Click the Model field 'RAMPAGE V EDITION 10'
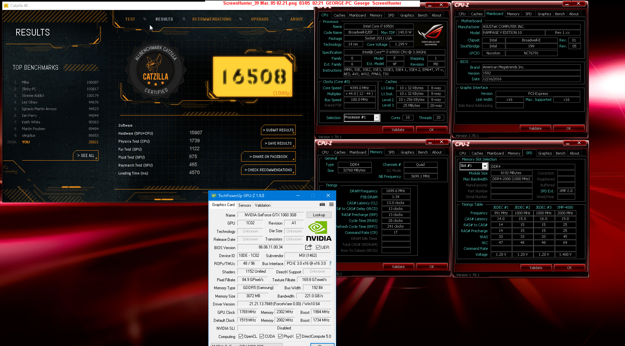The height and width of the screenshot is (346, 625). click(x=513, y=33)
